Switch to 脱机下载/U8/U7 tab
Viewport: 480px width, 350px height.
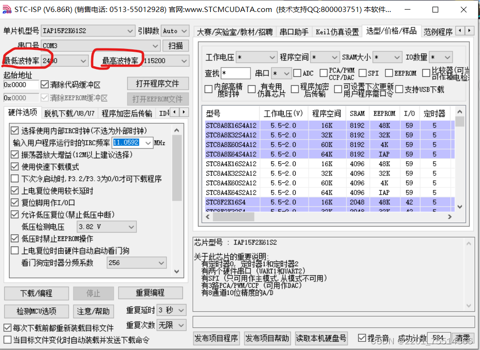[x=69, y=114]
